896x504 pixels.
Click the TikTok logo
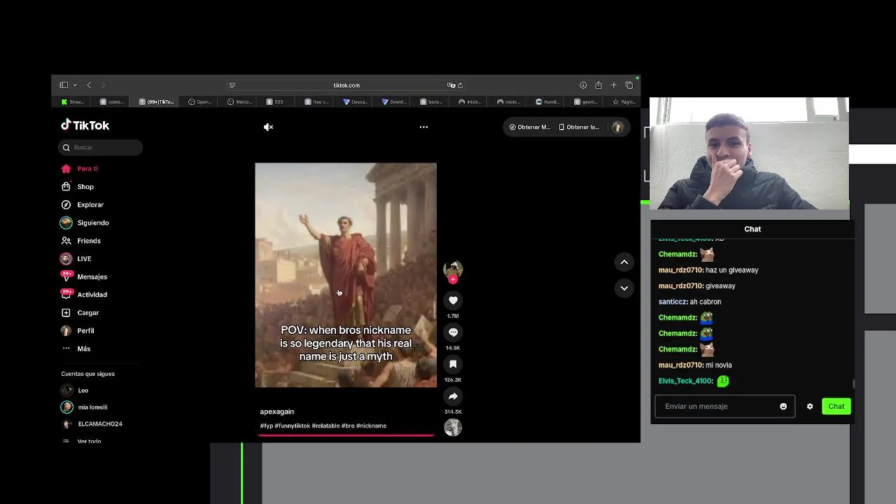pyautogui.click(x=85, y=125)
